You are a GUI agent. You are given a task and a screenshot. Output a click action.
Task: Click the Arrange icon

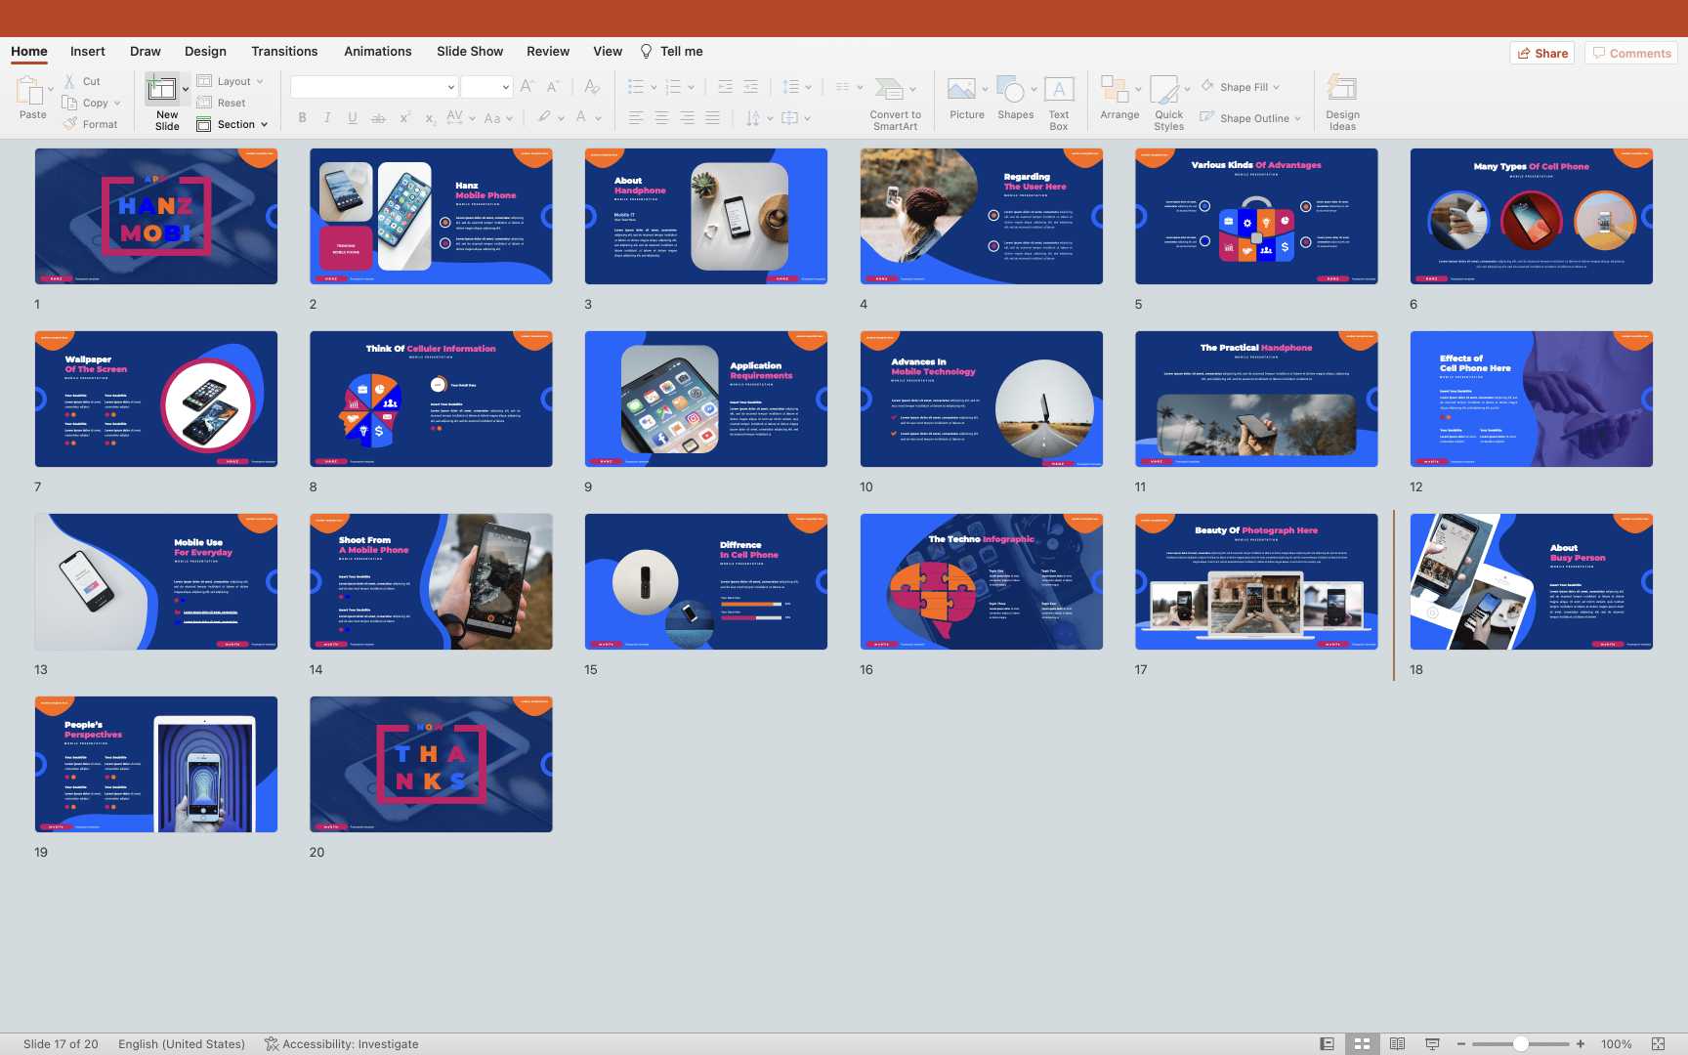[x=1115, y=90]
